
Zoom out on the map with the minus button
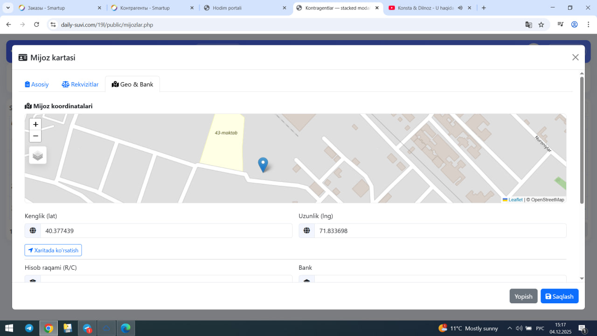35,136
